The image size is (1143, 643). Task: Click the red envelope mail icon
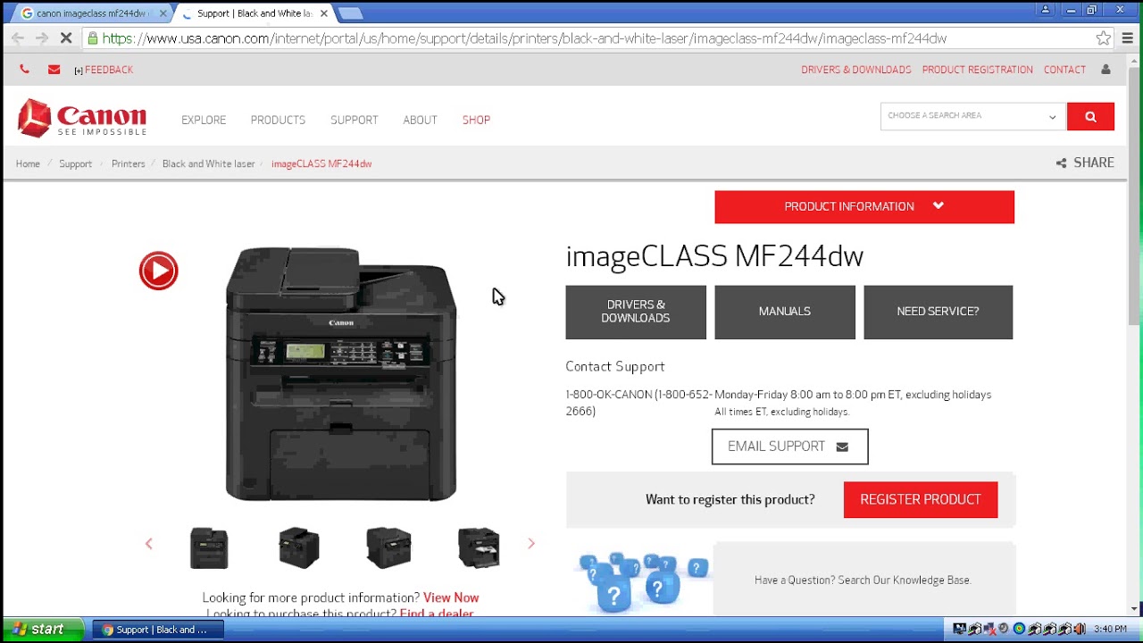(54, 70)
